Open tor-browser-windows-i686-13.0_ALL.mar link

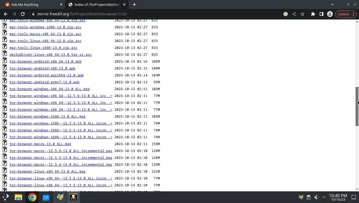point(48,117)
